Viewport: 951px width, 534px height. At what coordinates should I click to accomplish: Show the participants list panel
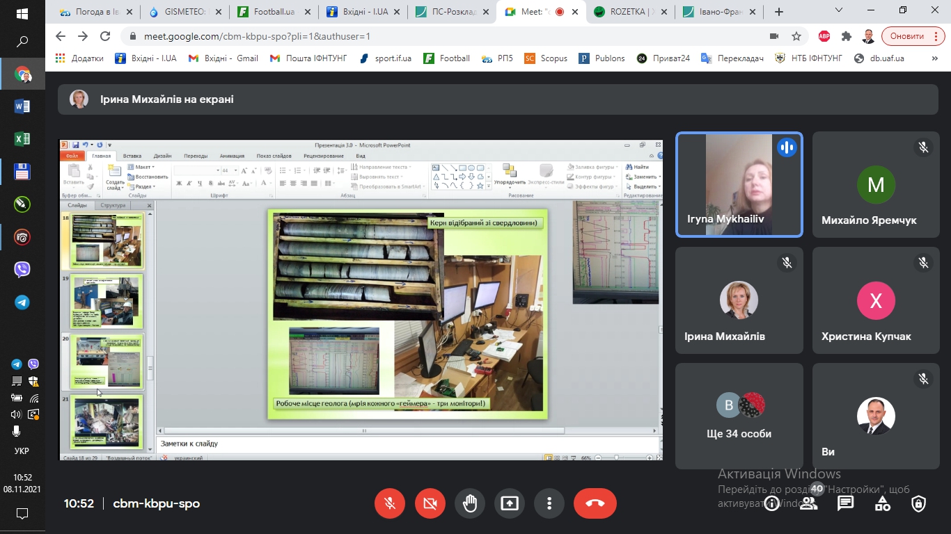(808, 504)
